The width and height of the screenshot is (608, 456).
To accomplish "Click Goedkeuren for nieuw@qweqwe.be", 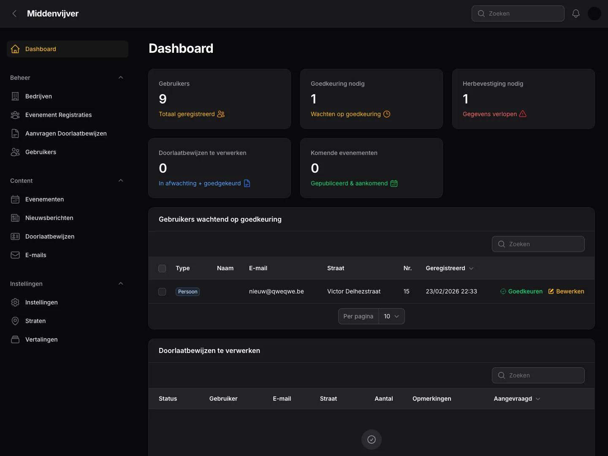I will coord(521,291).
